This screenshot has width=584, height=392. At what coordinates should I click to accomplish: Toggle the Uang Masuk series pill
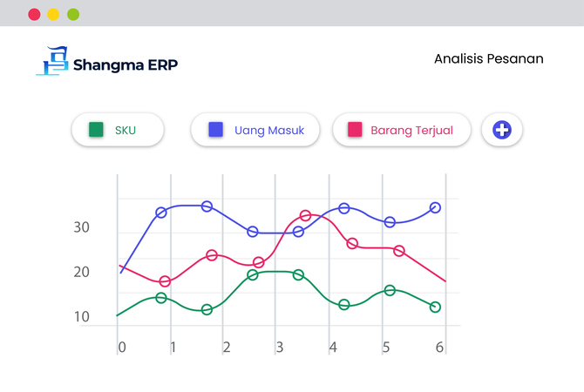point(257,131)
